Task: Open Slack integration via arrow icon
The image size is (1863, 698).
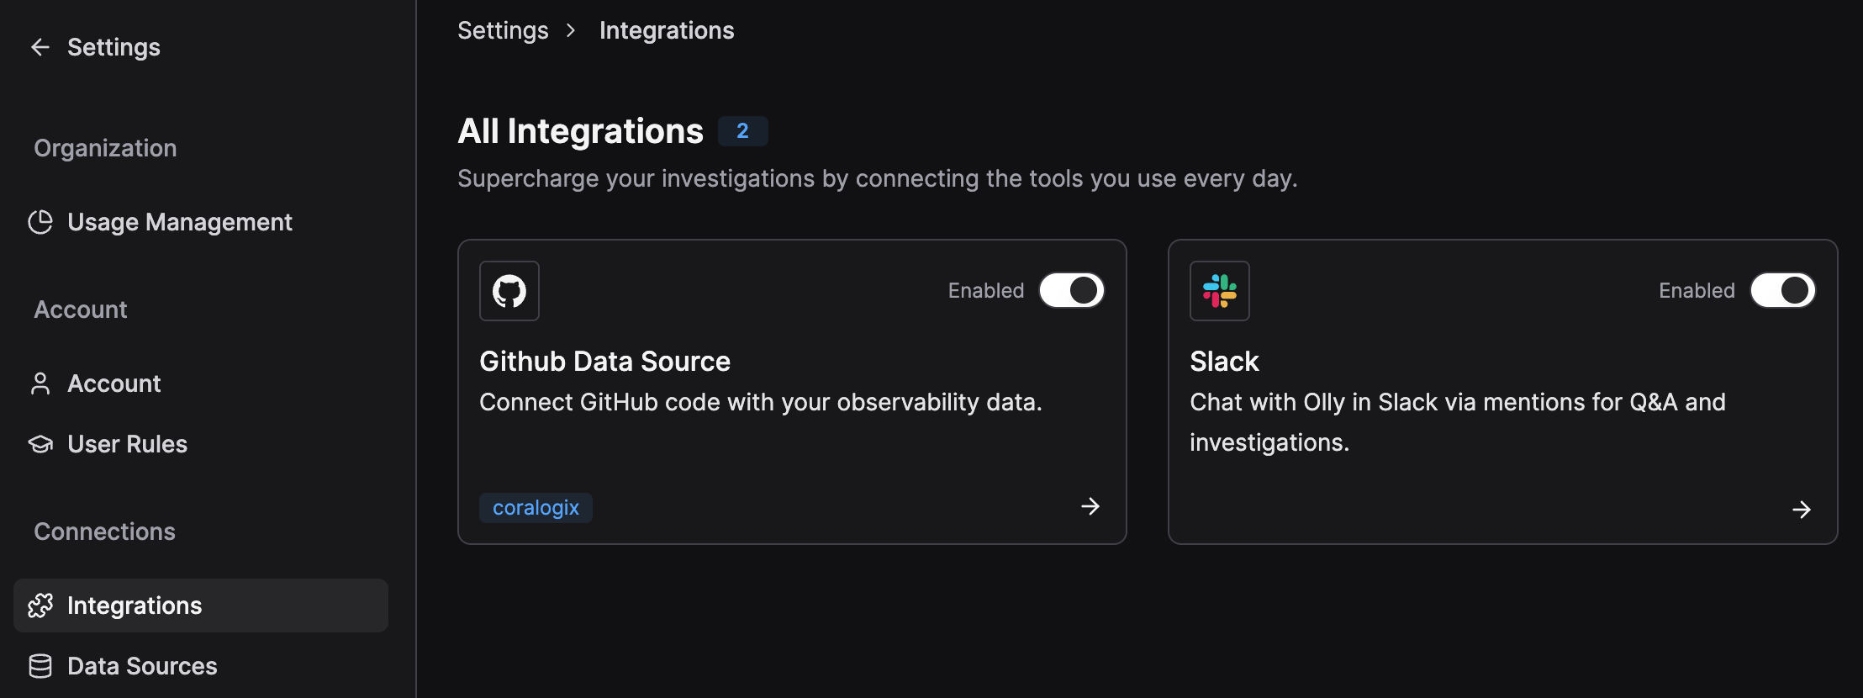Action: click(1802, 510)
